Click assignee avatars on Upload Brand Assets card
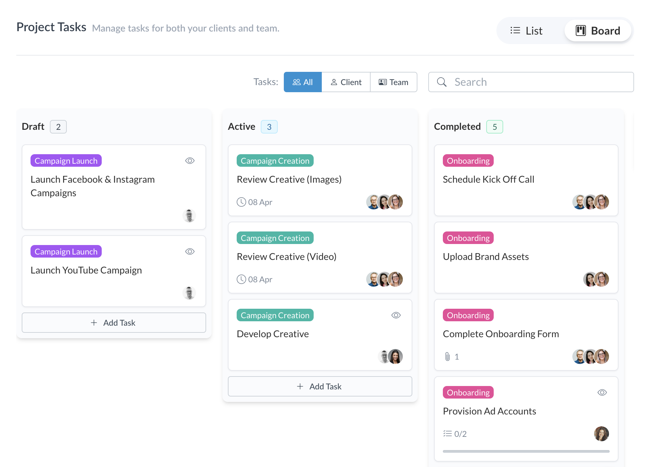 [596, 279]
